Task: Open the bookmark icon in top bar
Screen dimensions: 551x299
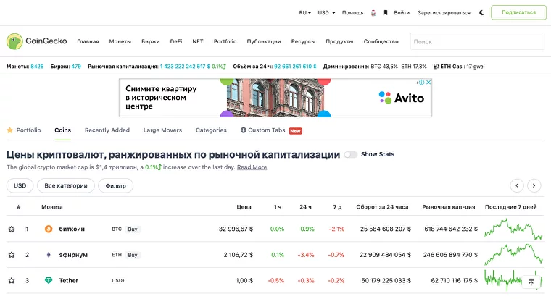Action: click(x=385, y=12)
